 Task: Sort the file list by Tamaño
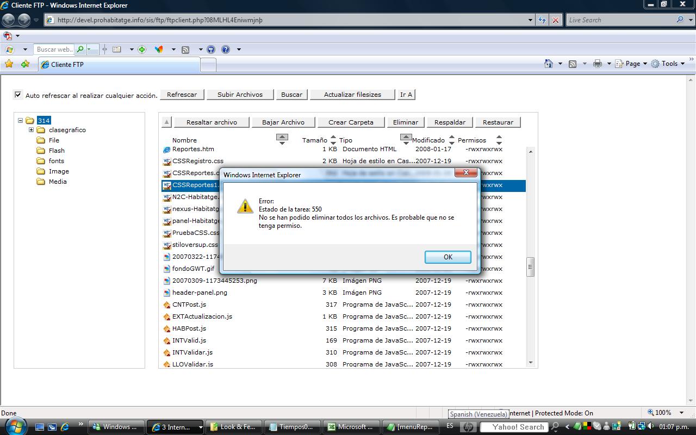(333, 140)
